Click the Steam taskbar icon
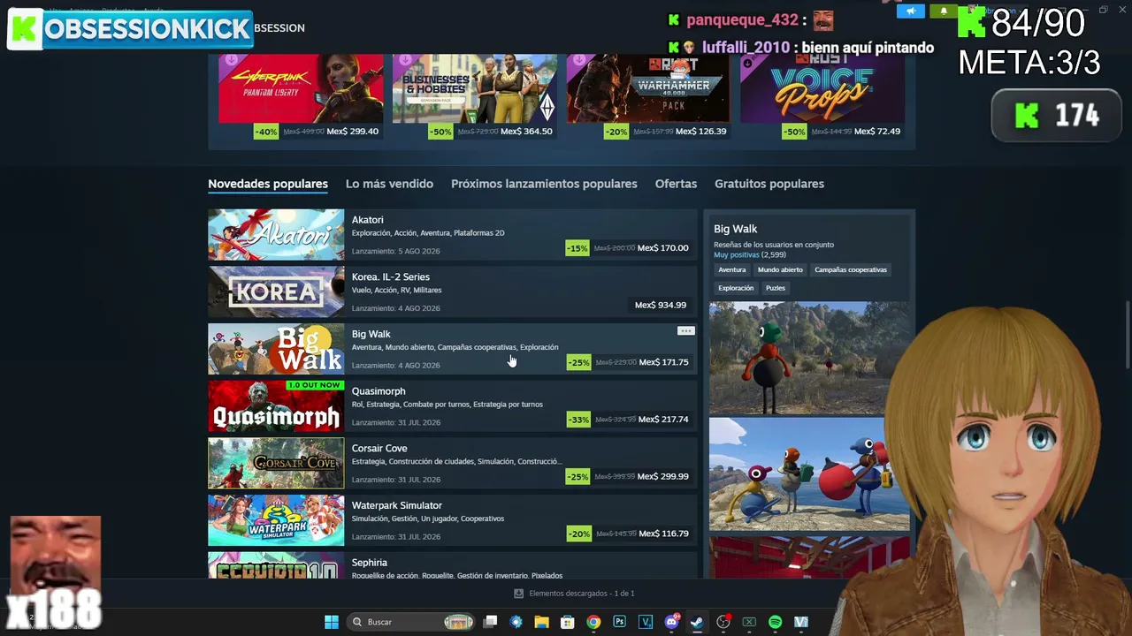This screenshot has height=636, width=1132. click(697, 622)
